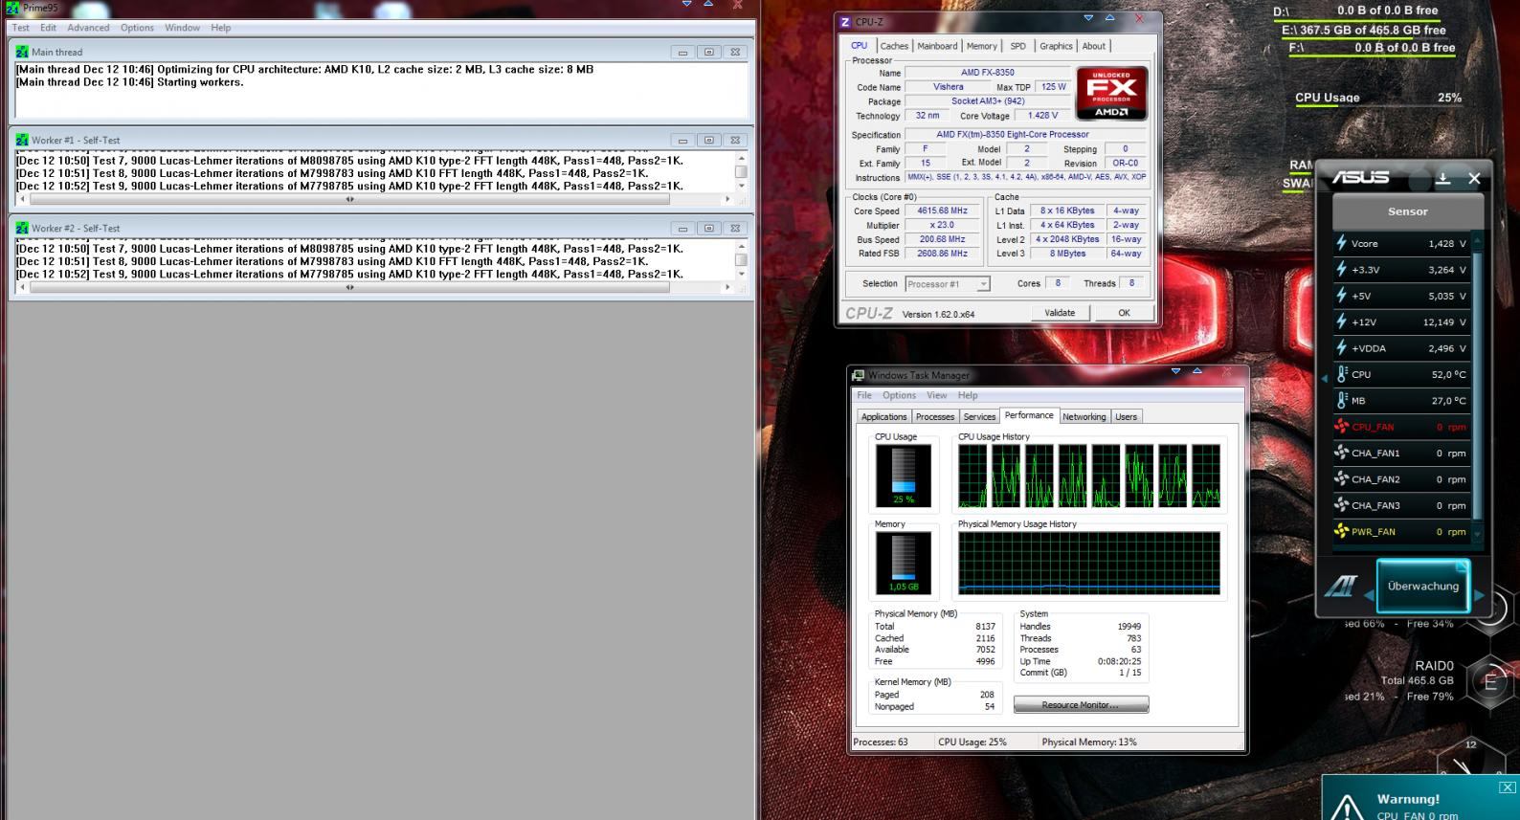Open the Prime95 Options menu
Screen dimensions: 1520x820
click(x=137, y=28)
